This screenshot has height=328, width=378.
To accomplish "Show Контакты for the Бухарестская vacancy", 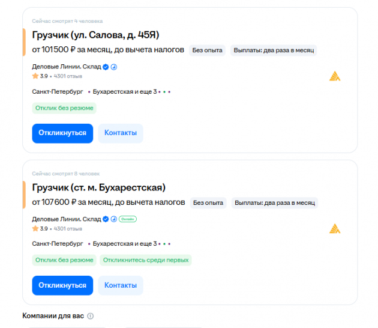I will (121, 285).
